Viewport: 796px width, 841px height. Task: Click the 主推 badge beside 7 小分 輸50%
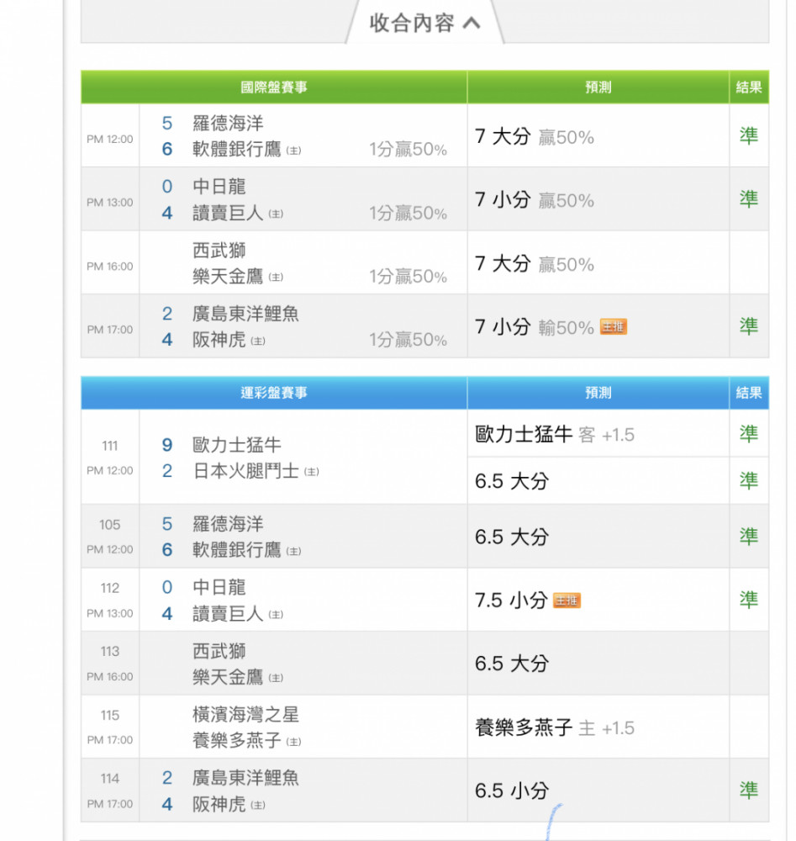pyautogui.click(x=614, y=326)
